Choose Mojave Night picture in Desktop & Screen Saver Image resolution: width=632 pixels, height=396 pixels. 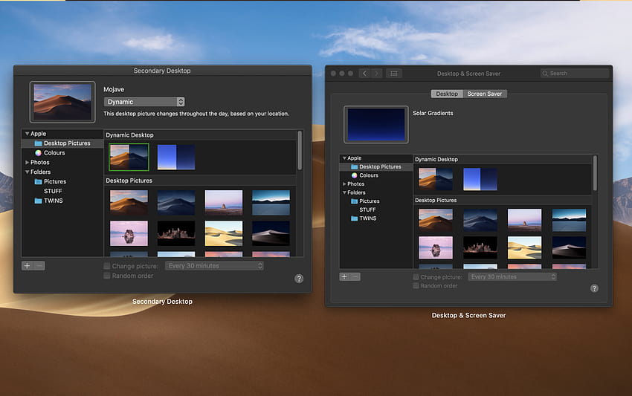point(480,220)
